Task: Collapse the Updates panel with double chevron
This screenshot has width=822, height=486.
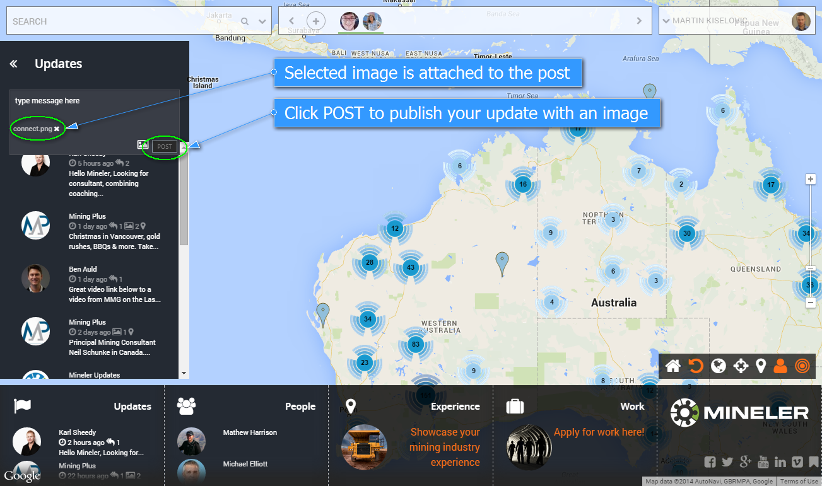Action: tap(13, 64)
